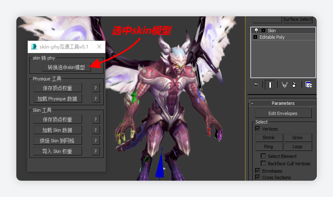Viewport: 333px width, 197px height.
Task: Check the Select Element option
Action: click(x=263, y=156)
